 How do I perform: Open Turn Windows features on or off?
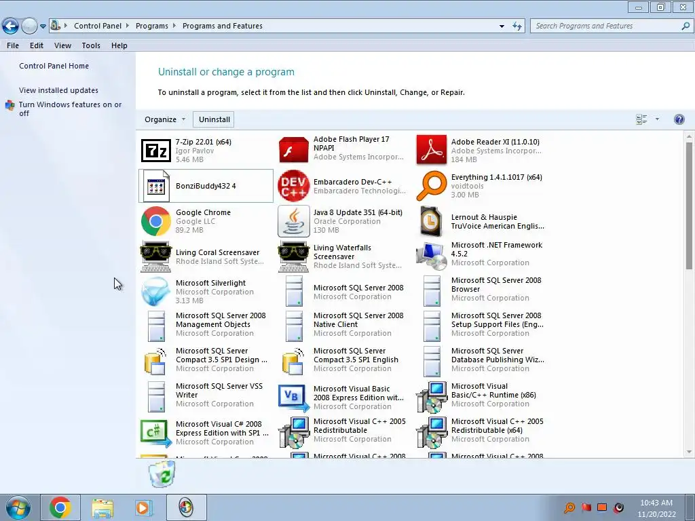coord(70,109)
